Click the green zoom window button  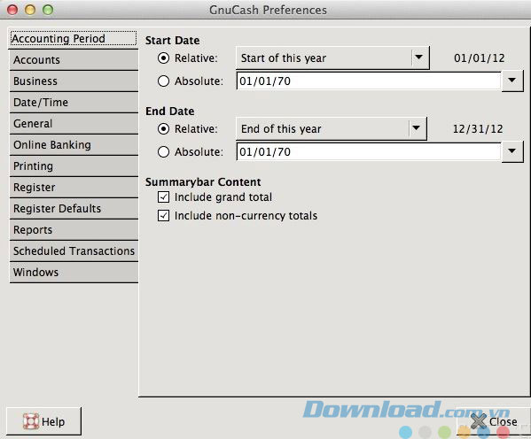coord(48,10)
